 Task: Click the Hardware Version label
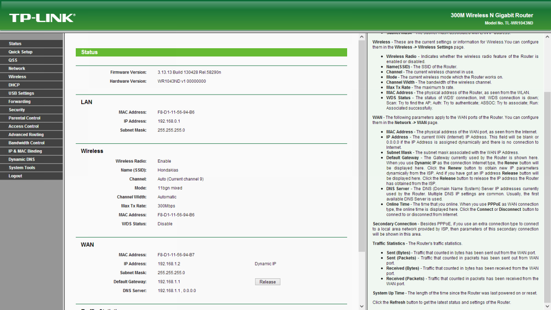click(x=128, y=81)
